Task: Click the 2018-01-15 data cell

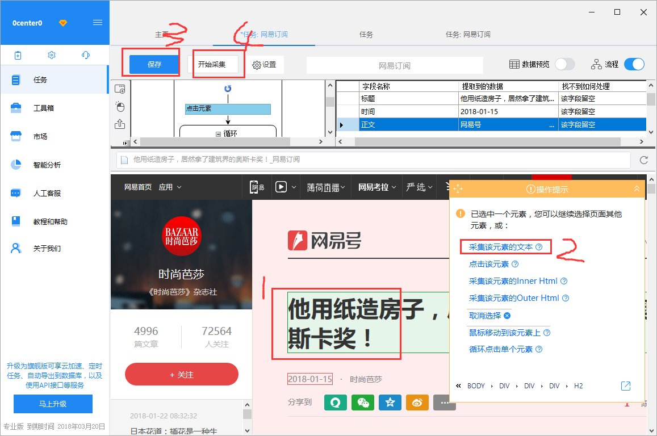Action: 508,111
